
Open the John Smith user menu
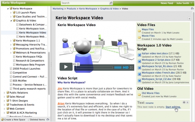pos(184,3)
